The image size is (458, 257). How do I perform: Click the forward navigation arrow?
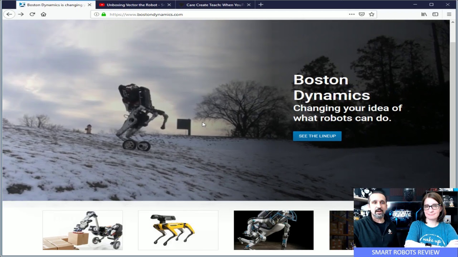pos(21,14)
